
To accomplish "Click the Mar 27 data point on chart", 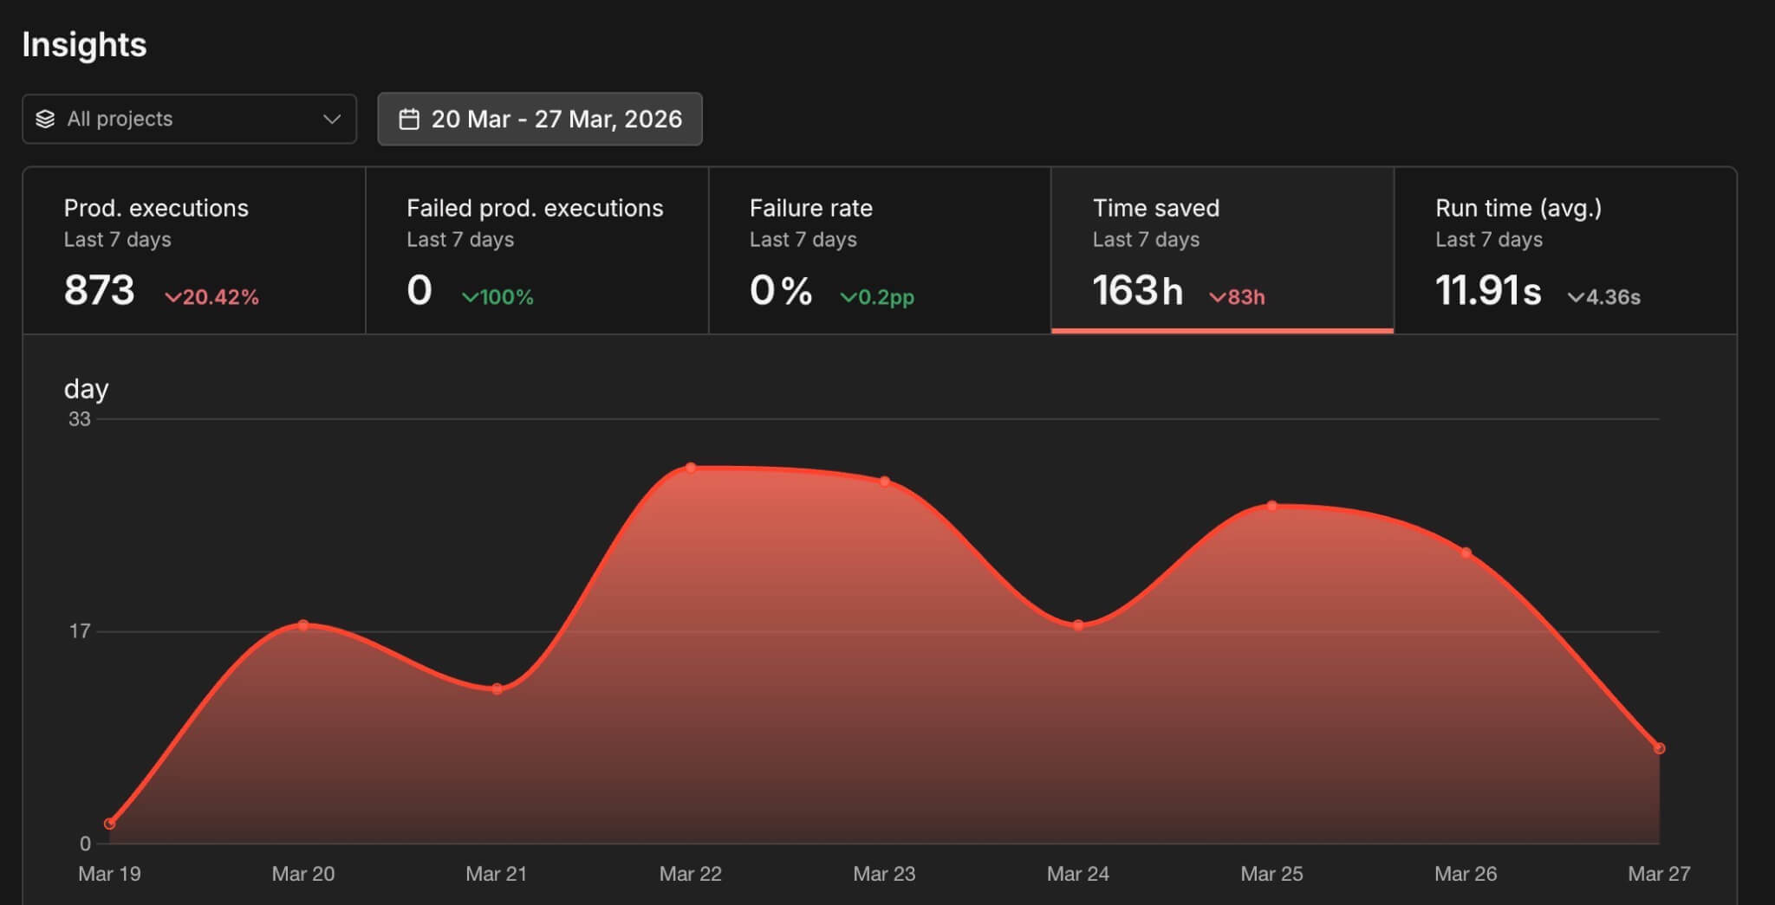I will 1659,748.
